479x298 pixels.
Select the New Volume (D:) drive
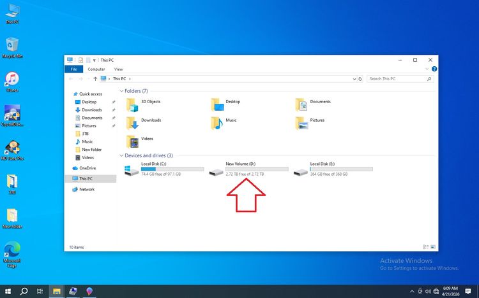248,169
